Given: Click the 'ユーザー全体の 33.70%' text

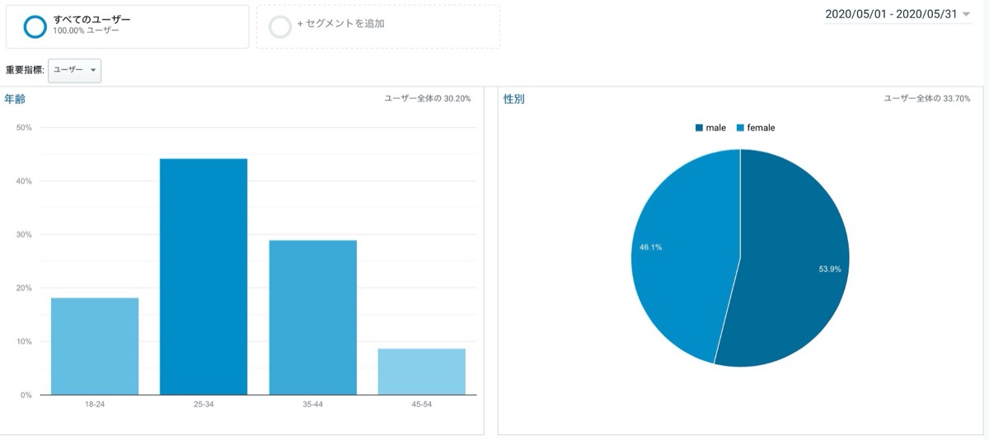Looking at the screenshot, I should click(927, 98).
